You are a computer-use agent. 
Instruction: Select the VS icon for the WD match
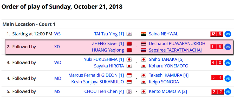tap(228, 63)
